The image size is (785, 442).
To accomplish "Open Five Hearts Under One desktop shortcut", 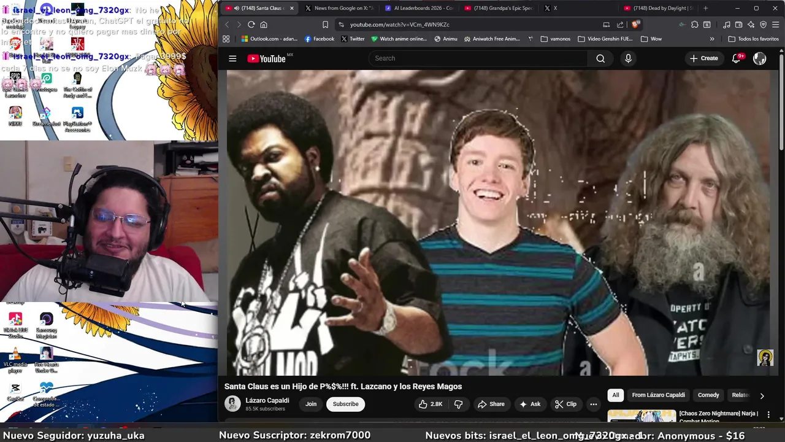I will [47, 360].
